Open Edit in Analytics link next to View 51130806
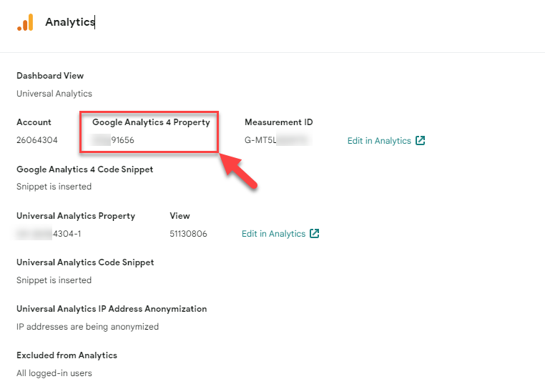This screenshot has width=545, height=389. 273,234
